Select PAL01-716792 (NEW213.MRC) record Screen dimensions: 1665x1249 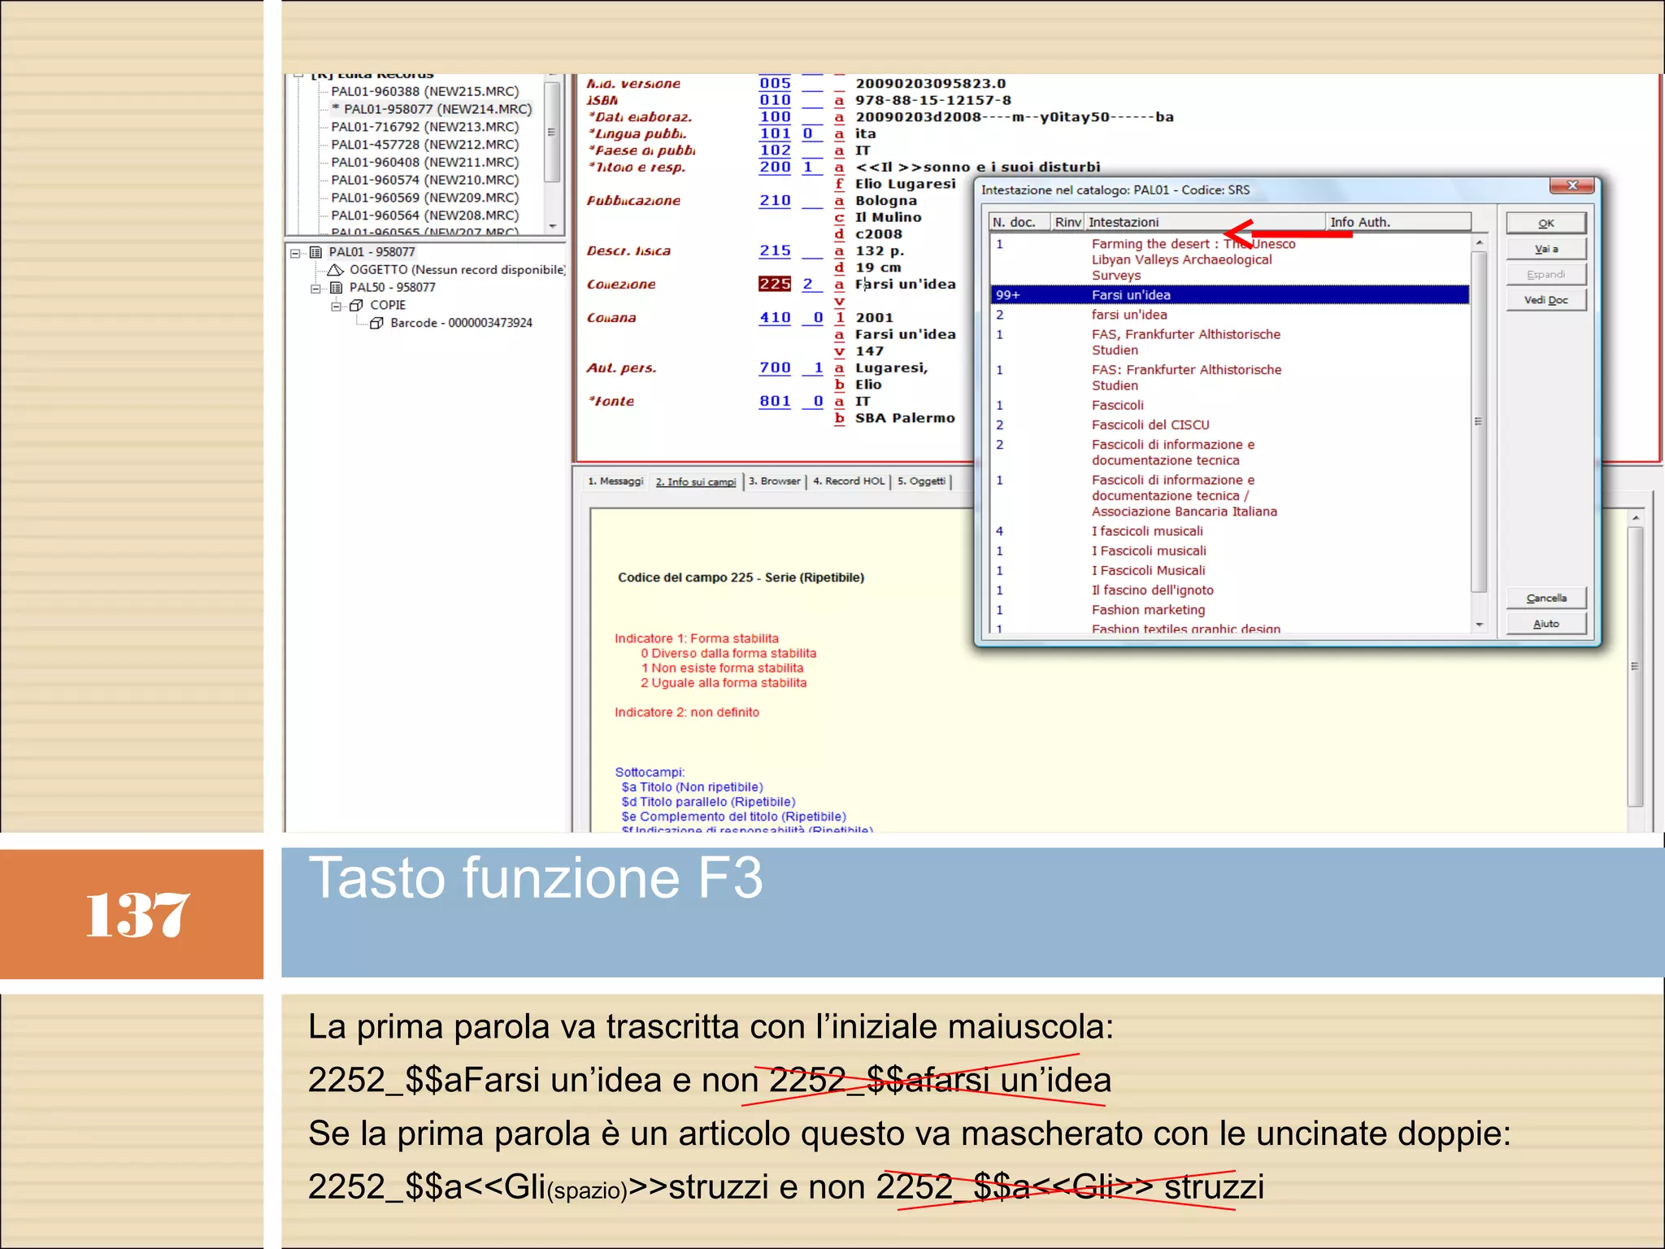[x=424, y=127]
